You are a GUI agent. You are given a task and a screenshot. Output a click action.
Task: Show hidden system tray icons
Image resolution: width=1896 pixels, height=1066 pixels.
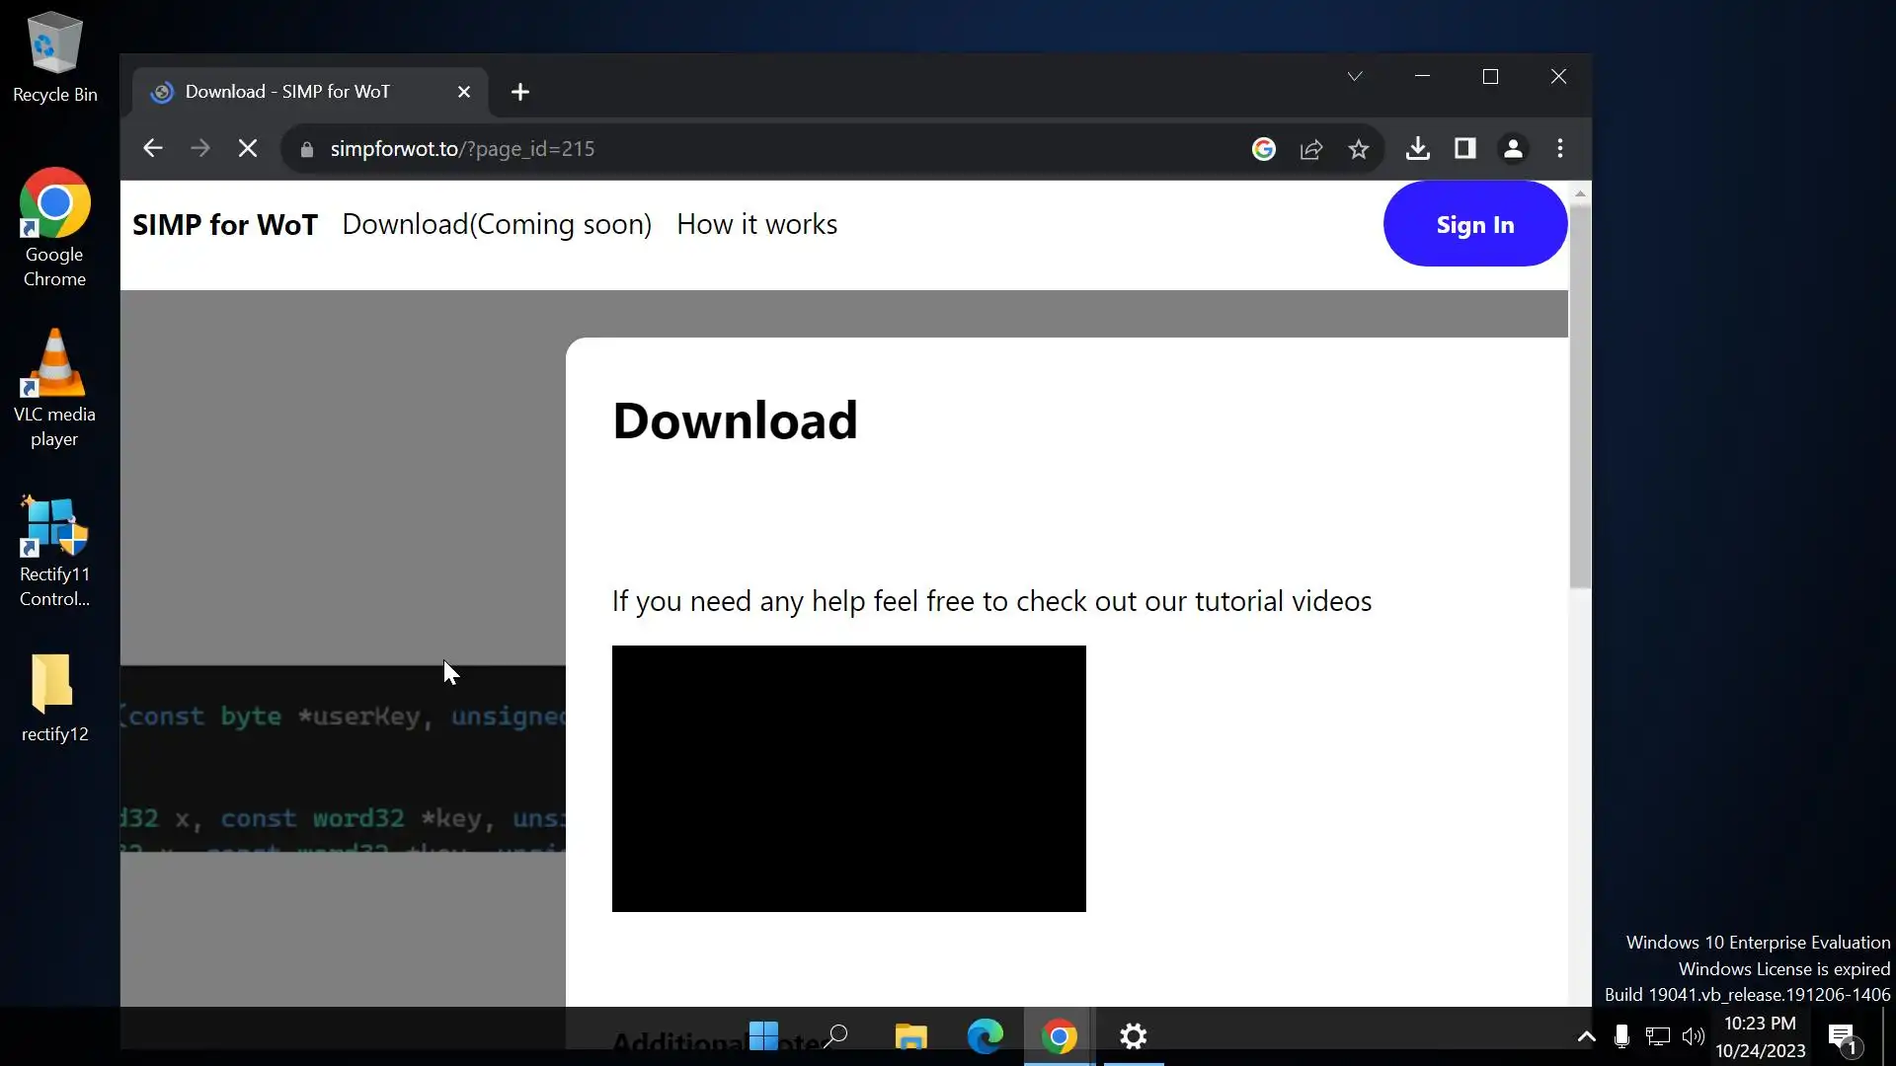[x=1586, y=1036]
